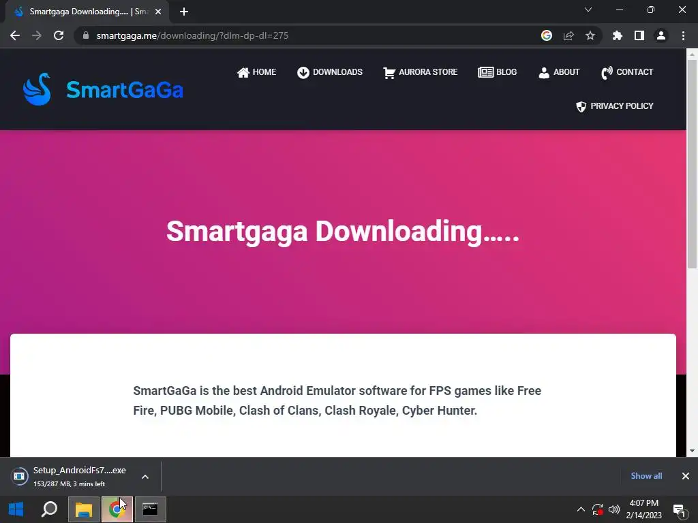Open File Explorer from taskbar
Image resolution: width=698 pixels, height=523 pixels.
coord(84,509)
